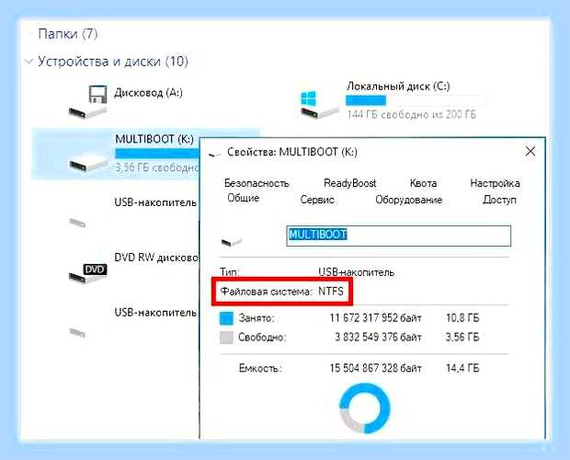Click the '3,56 ГБ свободно' text under MULTIBOOT drive
570x460 pixels.
[157, 167]
